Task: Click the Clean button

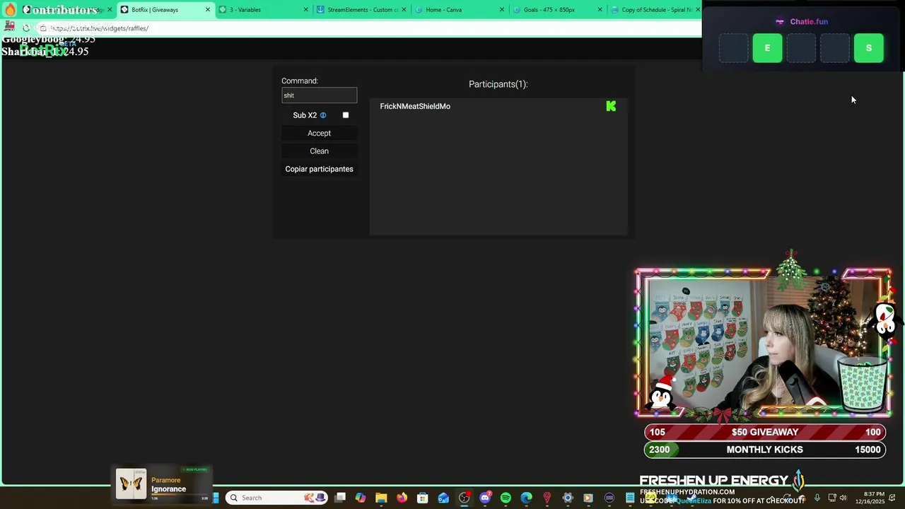Action: [x=319, y=151]
